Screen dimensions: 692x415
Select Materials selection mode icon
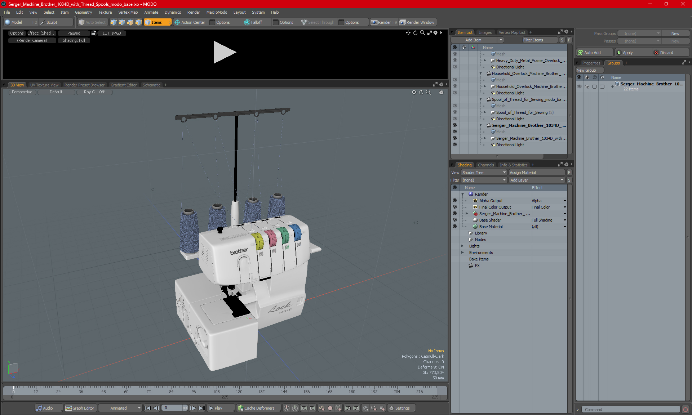coord(138,22)
